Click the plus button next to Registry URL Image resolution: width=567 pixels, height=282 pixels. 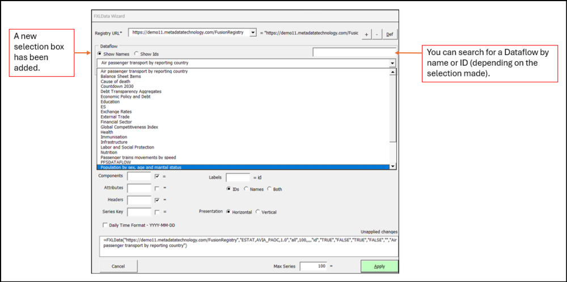pyautogui.click(x=366, y=35)
